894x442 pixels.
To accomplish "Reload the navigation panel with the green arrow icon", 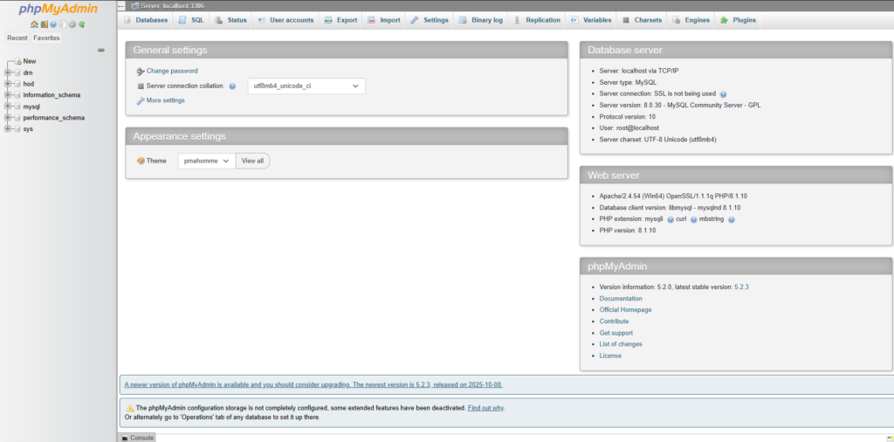I will pyautogui.click(x=81, y=24).
